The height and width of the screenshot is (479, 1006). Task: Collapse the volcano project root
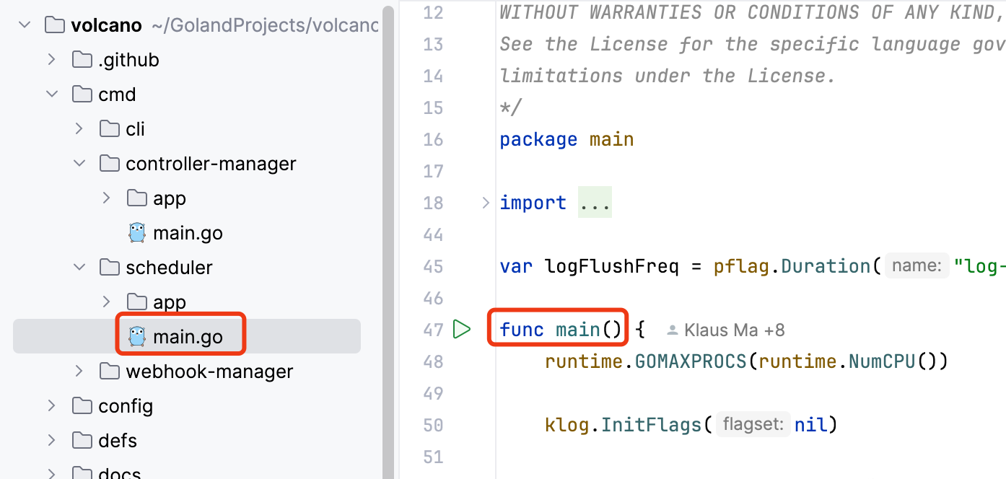24,24
